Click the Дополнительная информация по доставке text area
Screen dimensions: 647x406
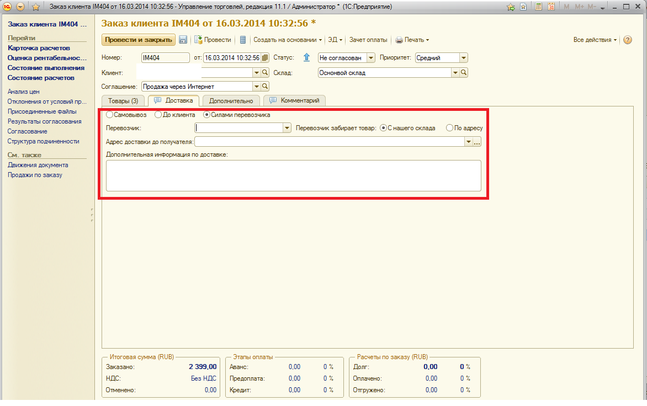(293, 175)
